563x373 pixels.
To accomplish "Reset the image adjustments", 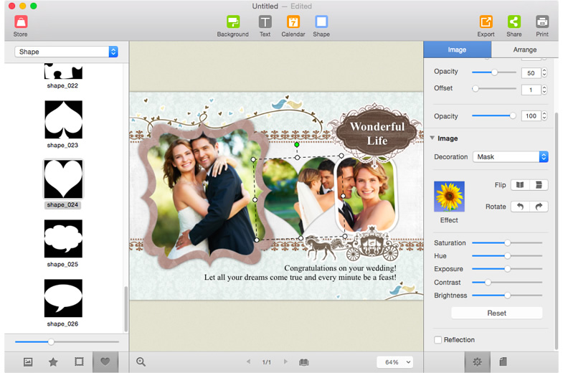I will coord(496,313).
